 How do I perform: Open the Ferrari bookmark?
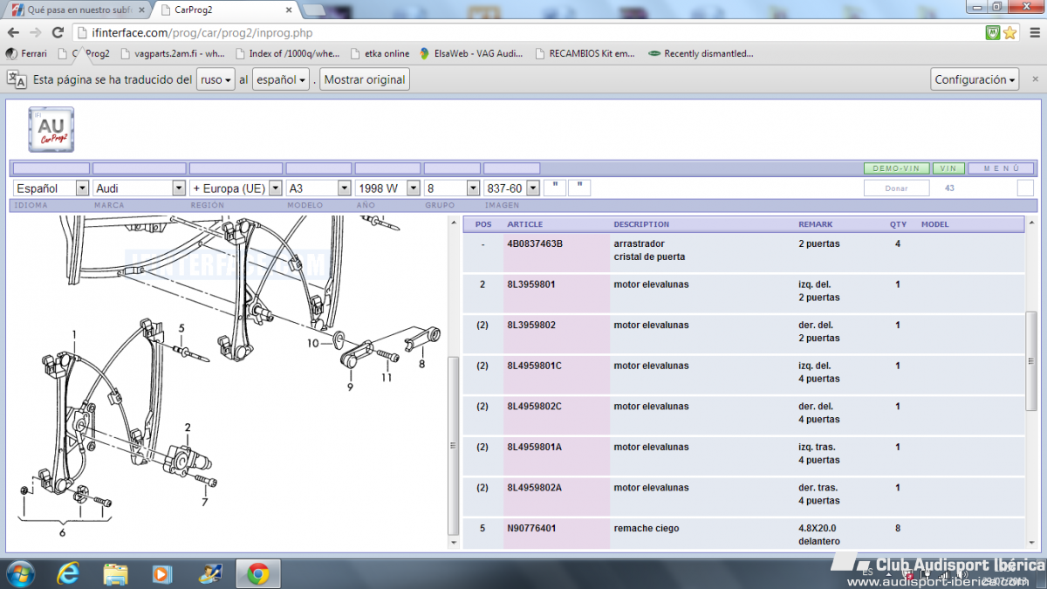tap(27, 53)
